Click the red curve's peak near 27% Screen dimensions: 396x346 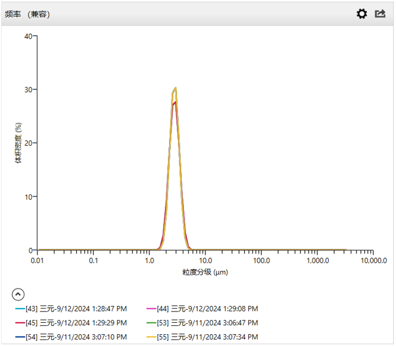click(x=174, y=102)
